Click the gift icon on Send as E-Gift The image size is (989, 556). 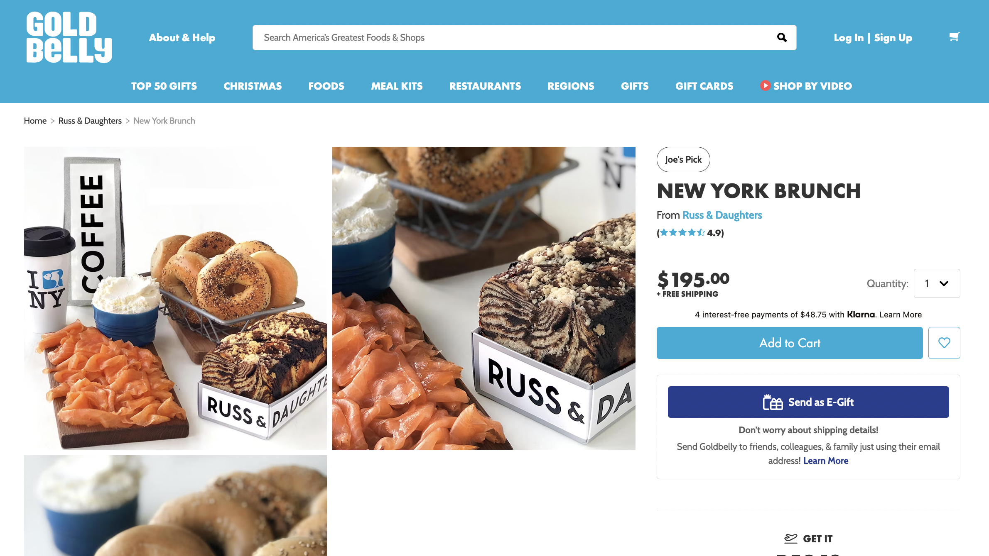(773, 402)
